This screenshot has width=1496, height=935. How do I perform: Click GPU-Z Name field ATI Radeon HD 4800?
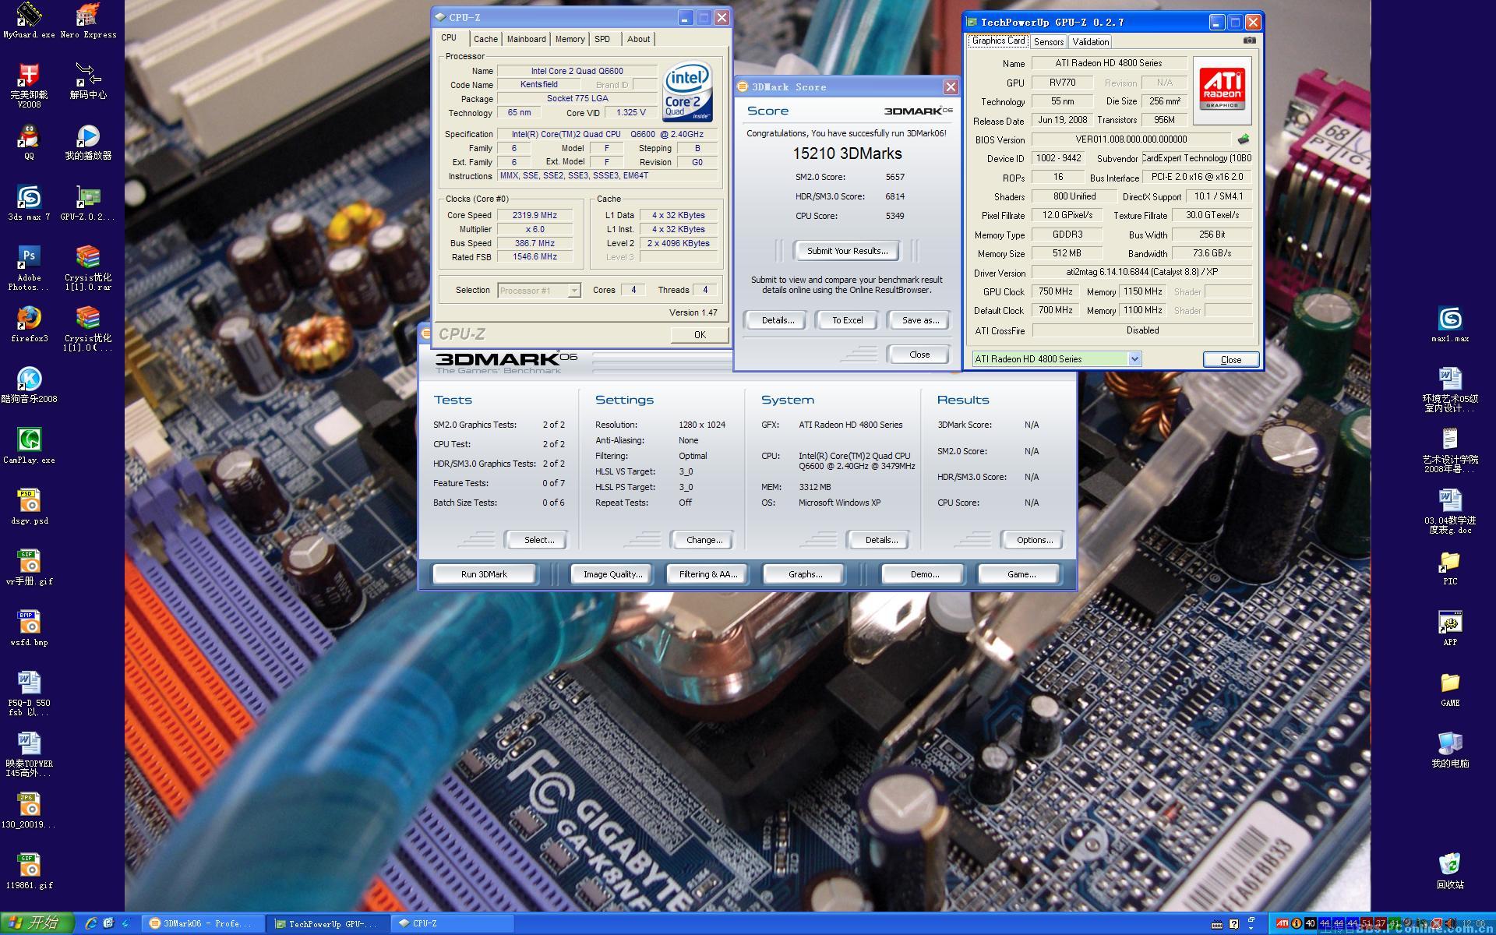coord(1108,63)
